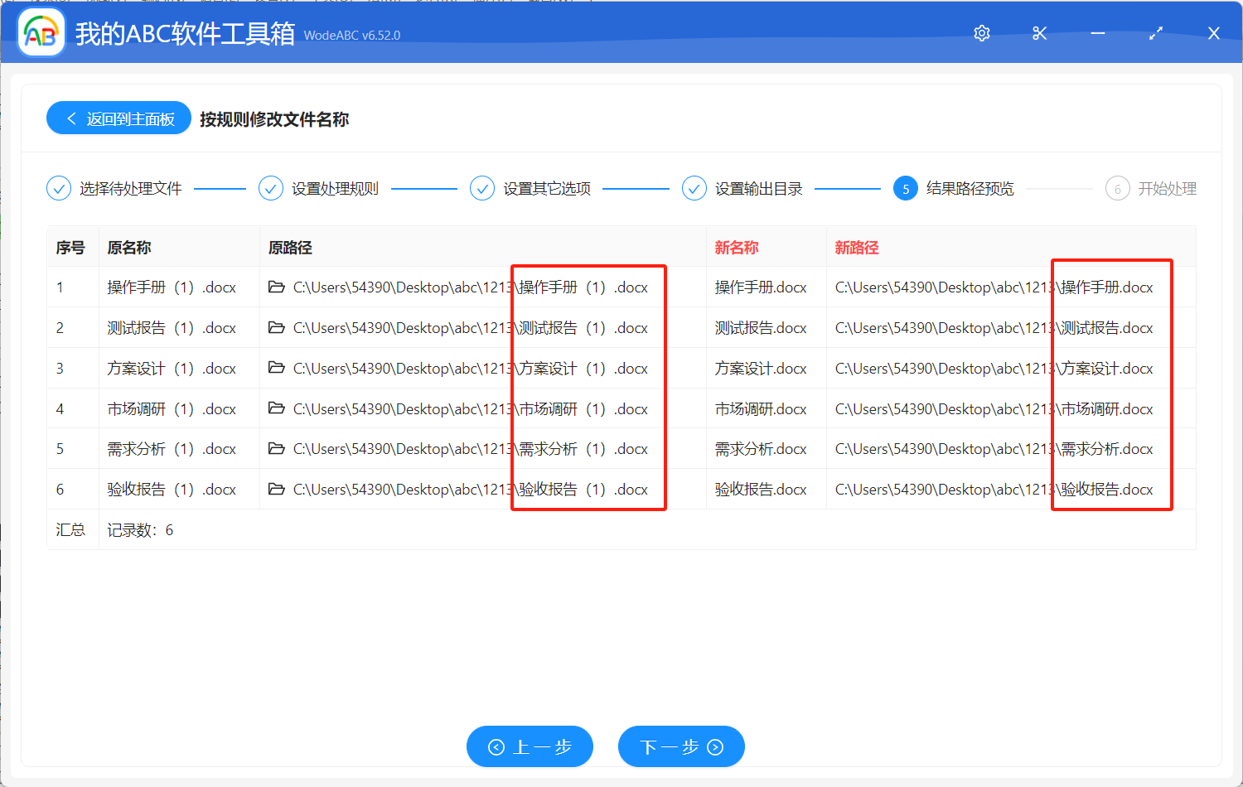
Task: Open settings with the gear icon
Action: pyautogui.click(x=981, y=33)
